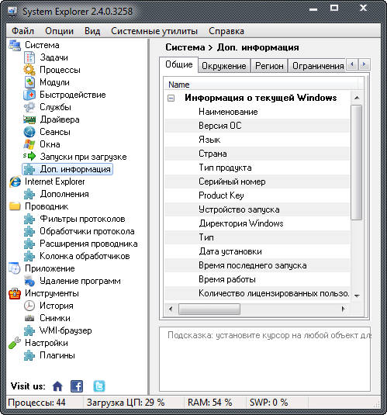Select the Директория Windows row

[x=257, y=223]
